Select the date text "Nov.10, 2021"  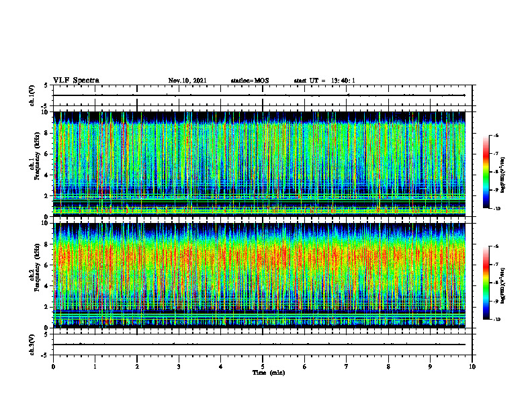[x=187, y=81]
